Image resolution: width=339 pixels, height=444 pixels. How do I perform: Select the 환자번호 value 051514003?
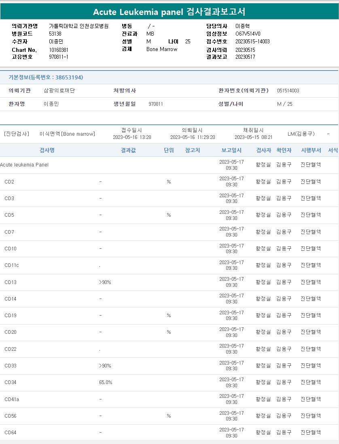click(288, 91)
